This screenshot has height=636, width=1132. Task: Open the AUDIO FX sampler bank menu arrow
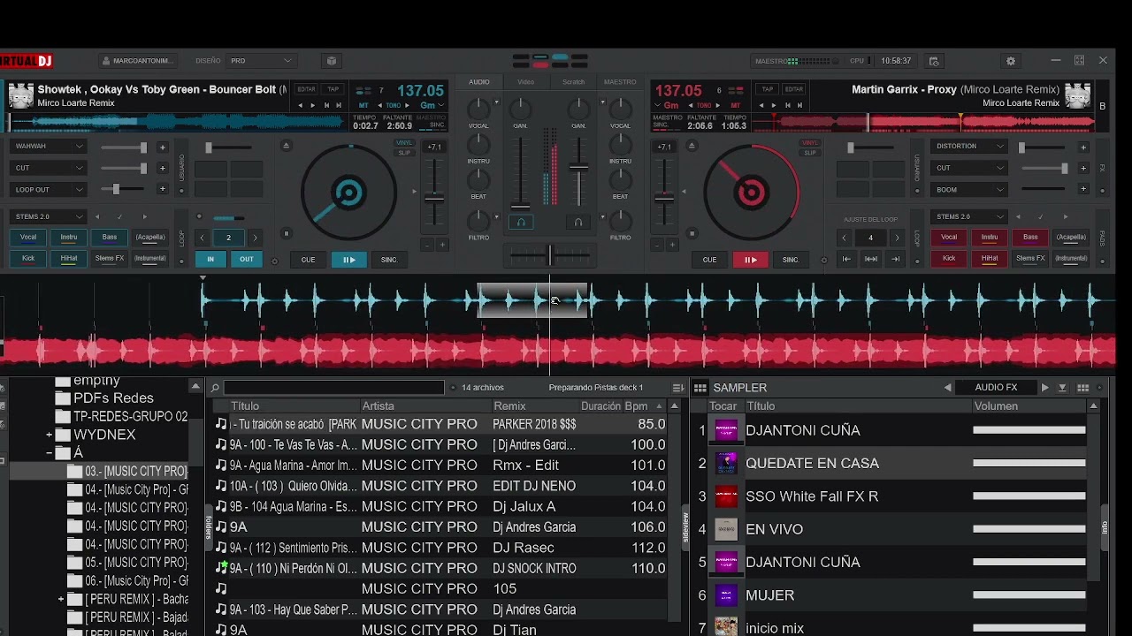click(1062, 388)
